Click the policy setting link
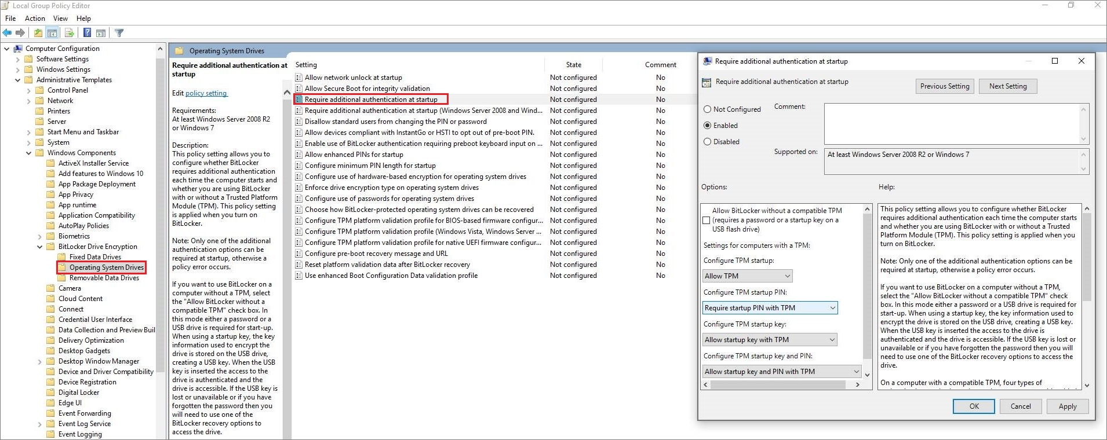Screen dimensions: 1107x440 point(206,93)
